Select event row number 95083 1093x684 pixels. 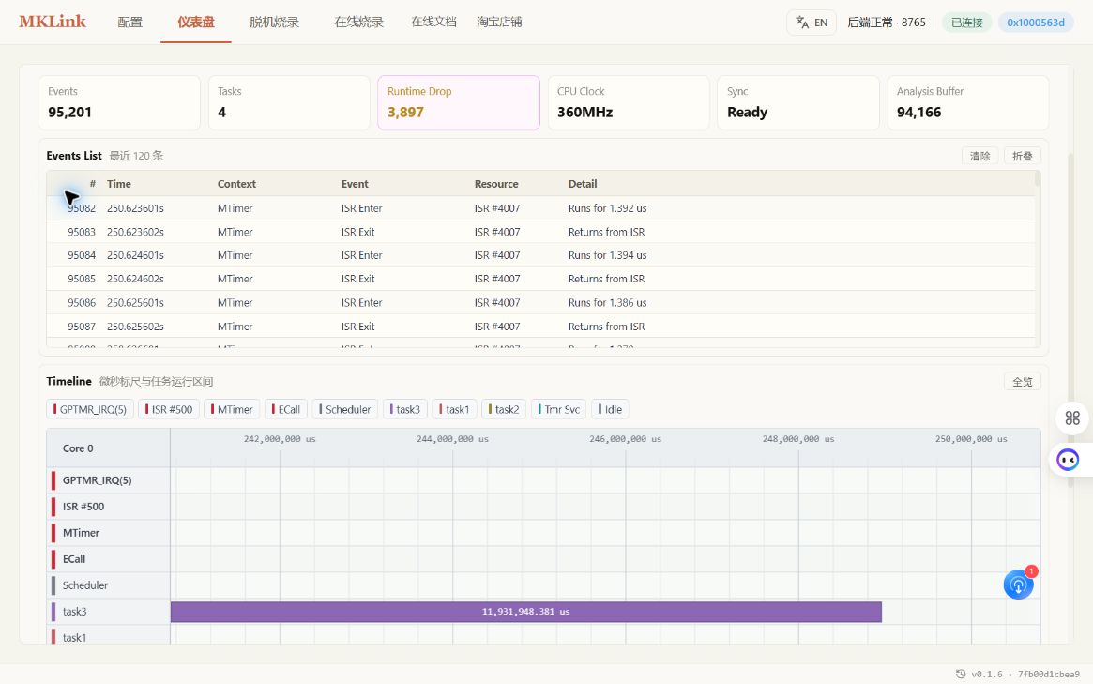click(540, 232)
